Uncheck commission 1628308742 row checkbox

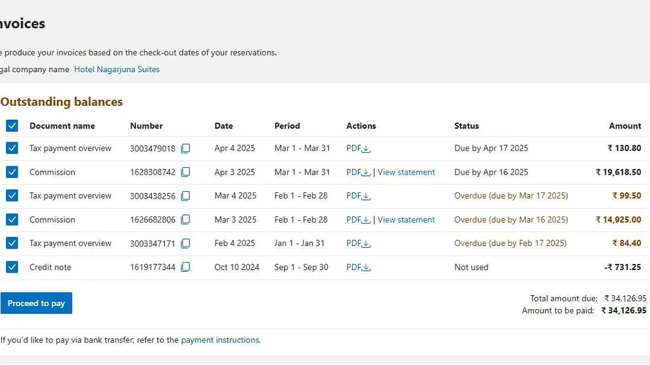[x=12, y=172]
